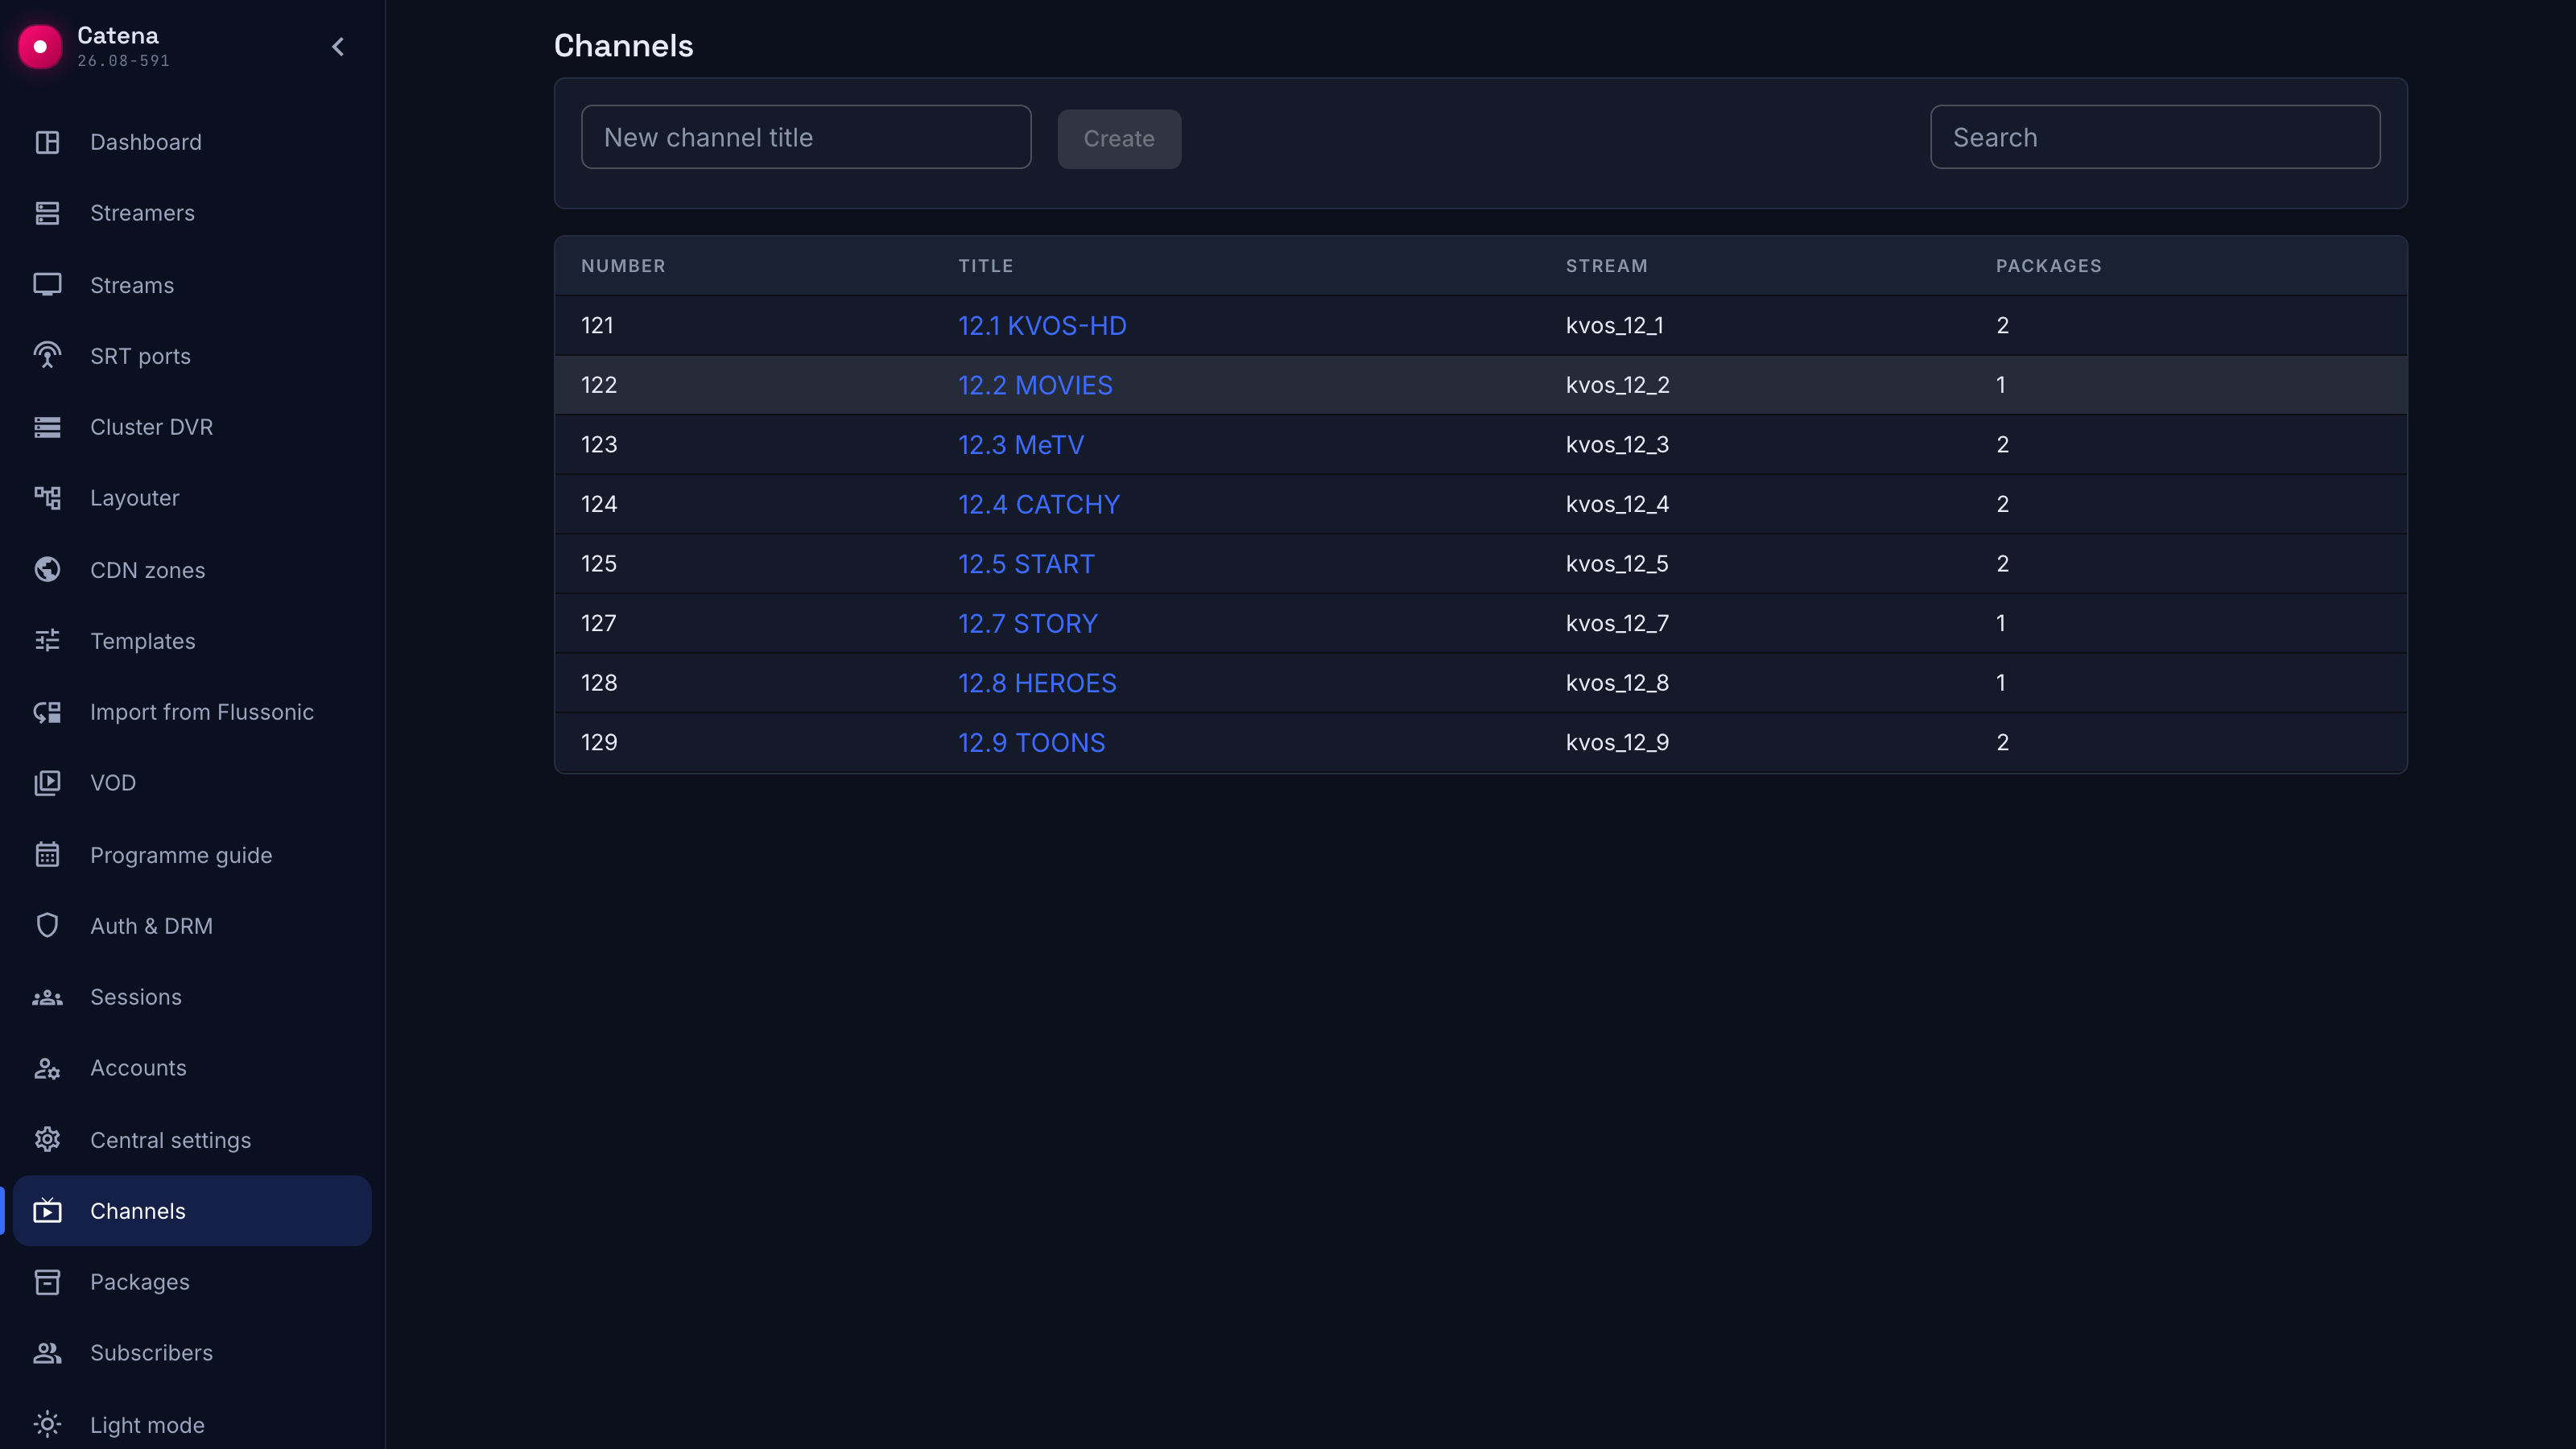
Task: Open the 12.1 KVOS-HD channel link
Action: coord(1042,326)
